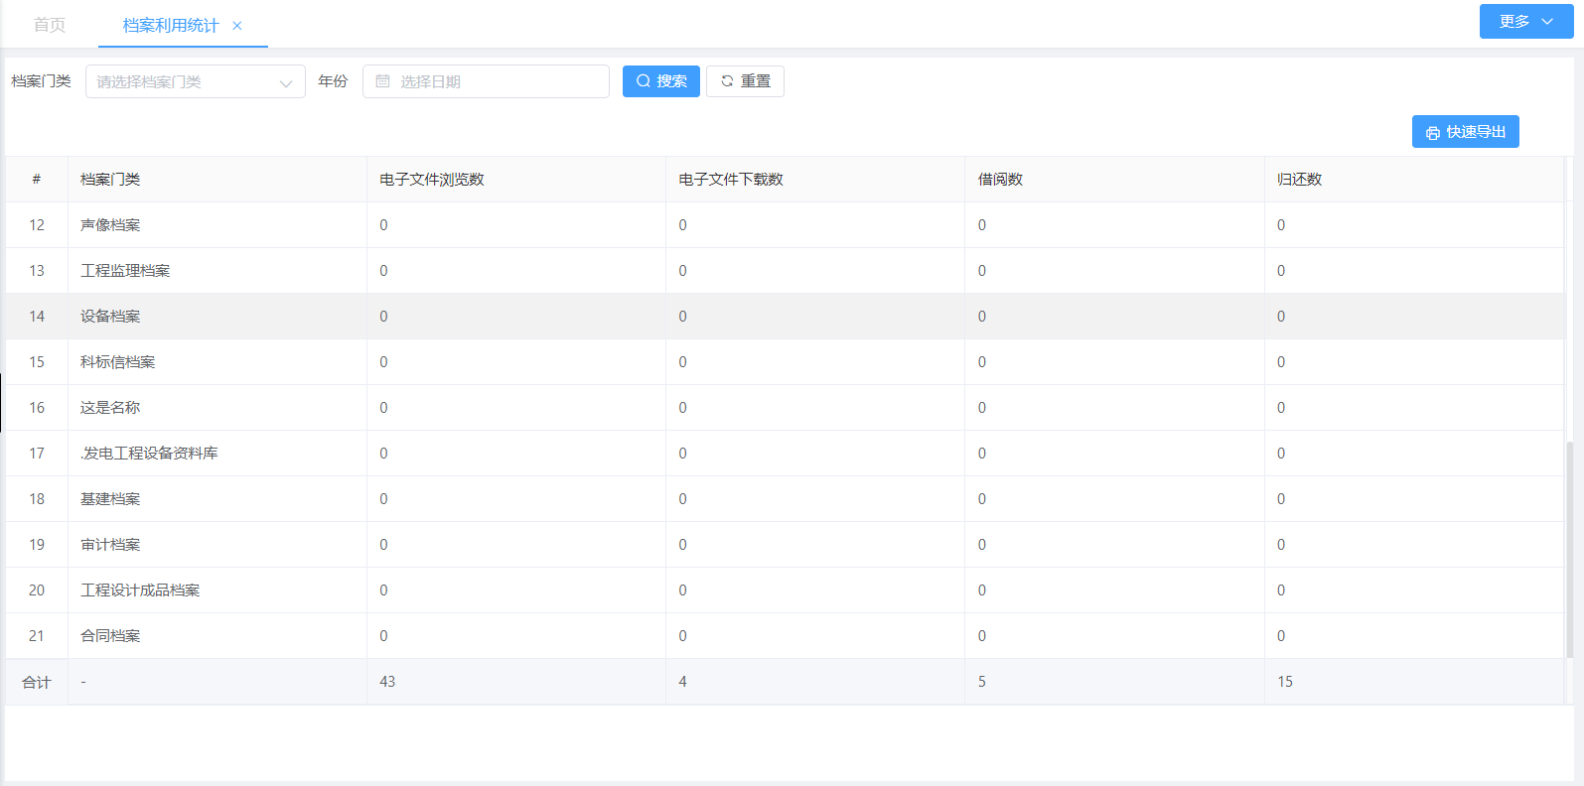Select the 这是名称 row
This screenshot has width=1584, height=786.
(785, 408)
